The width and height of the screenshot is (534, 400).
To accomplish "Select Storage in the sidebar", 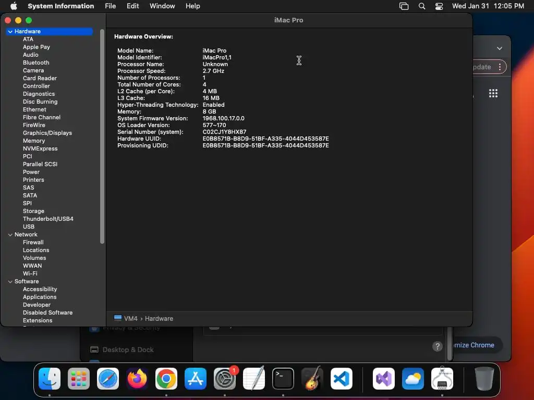I will [x=33, y=211].
